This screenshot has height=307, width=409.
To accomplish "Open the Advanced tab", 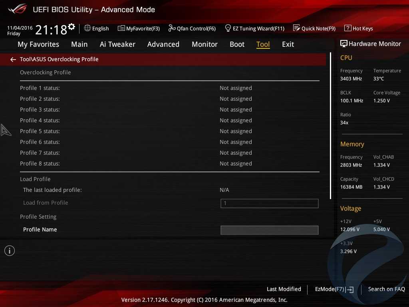I will 163,44.
